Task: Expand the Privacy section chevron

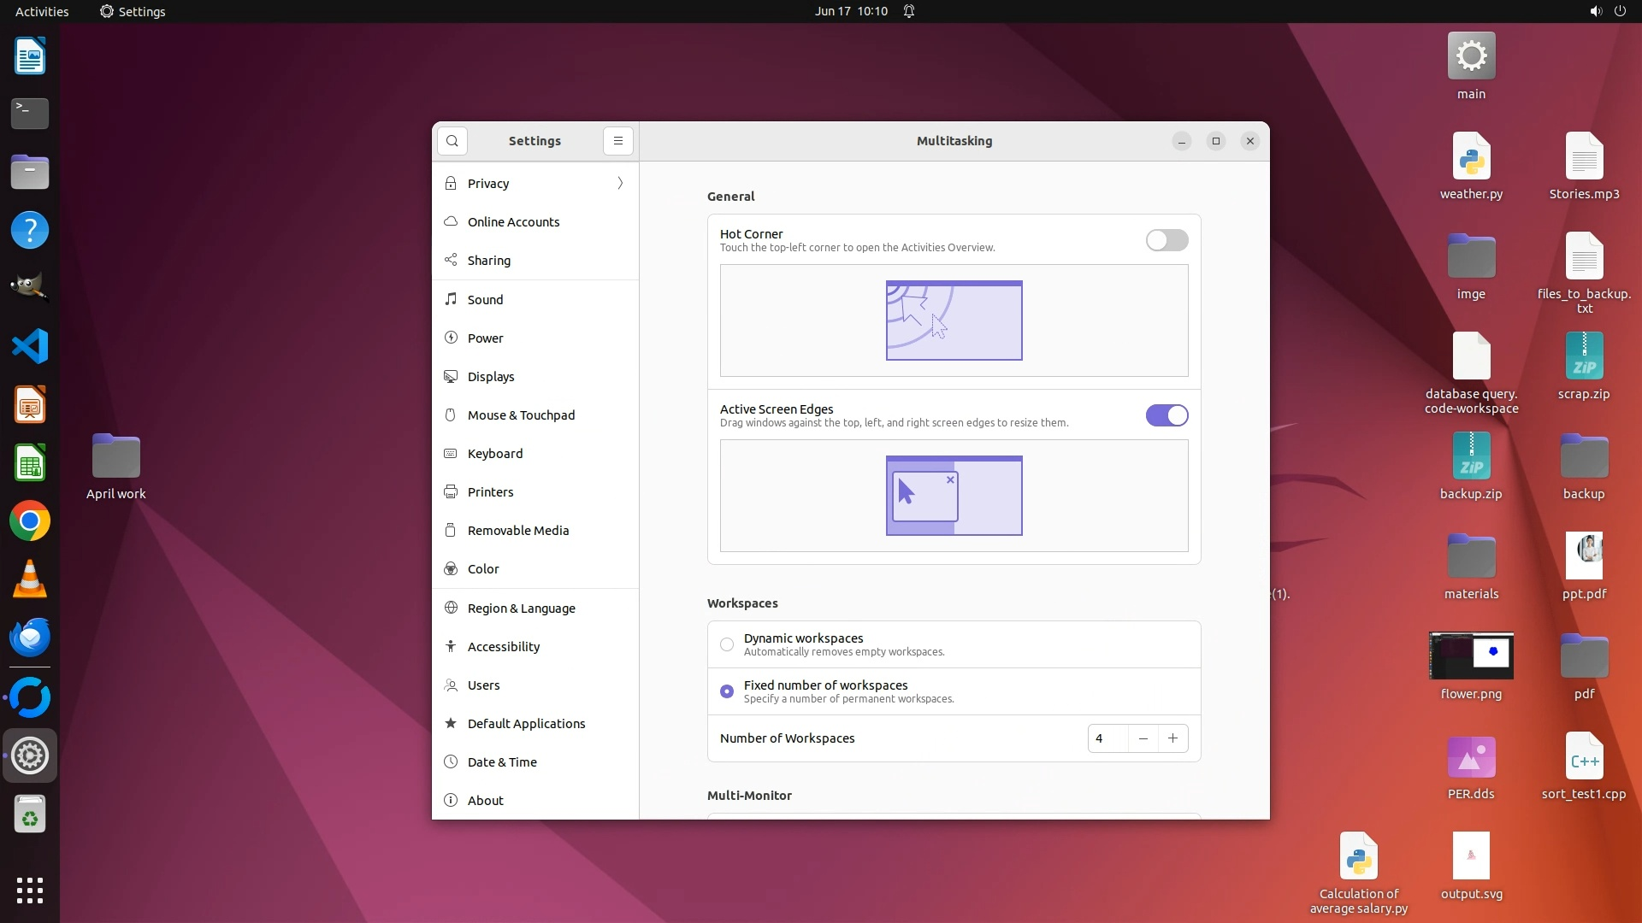Action: (620, 184)
